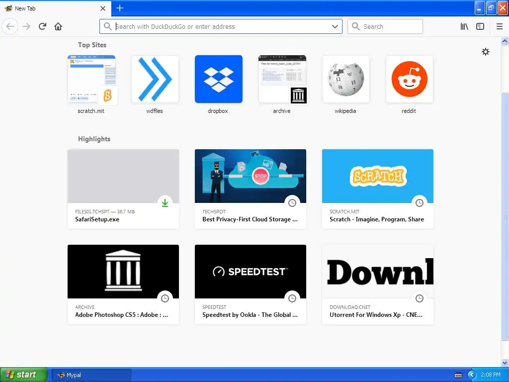Screen dimensions: 509x382
Task: Open the wdfiles top site tile
Action: pyautogui.click(x=155, y=79)
